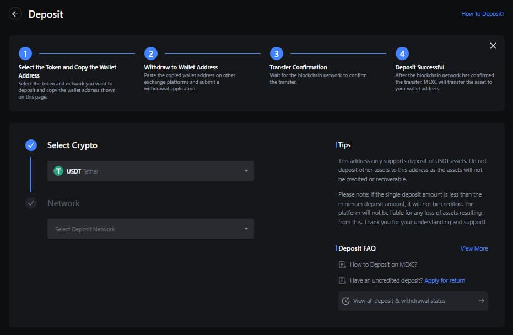The image size is (513, 335).
Task: Open How to Deposit on MEXC? FAQ
Action: click(x=384, y=265)
